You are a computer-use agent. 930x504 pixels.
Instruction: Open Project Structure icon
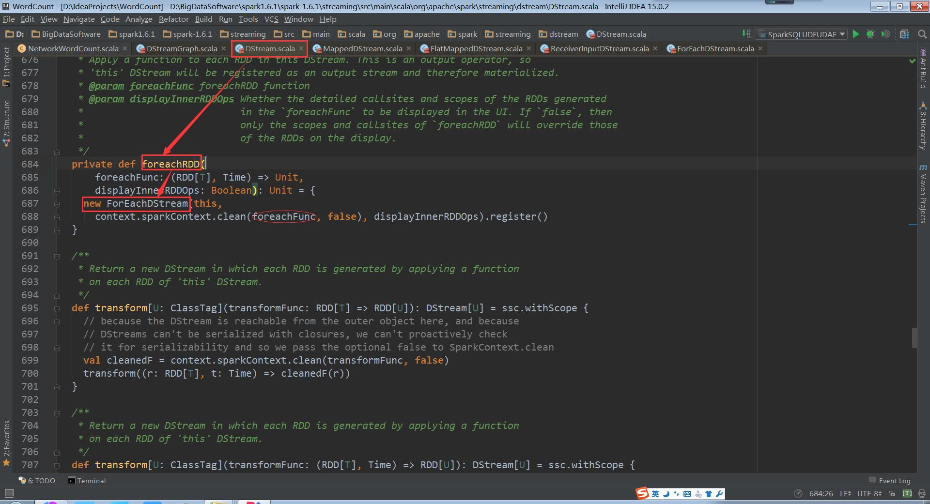(x=904, y=34)
